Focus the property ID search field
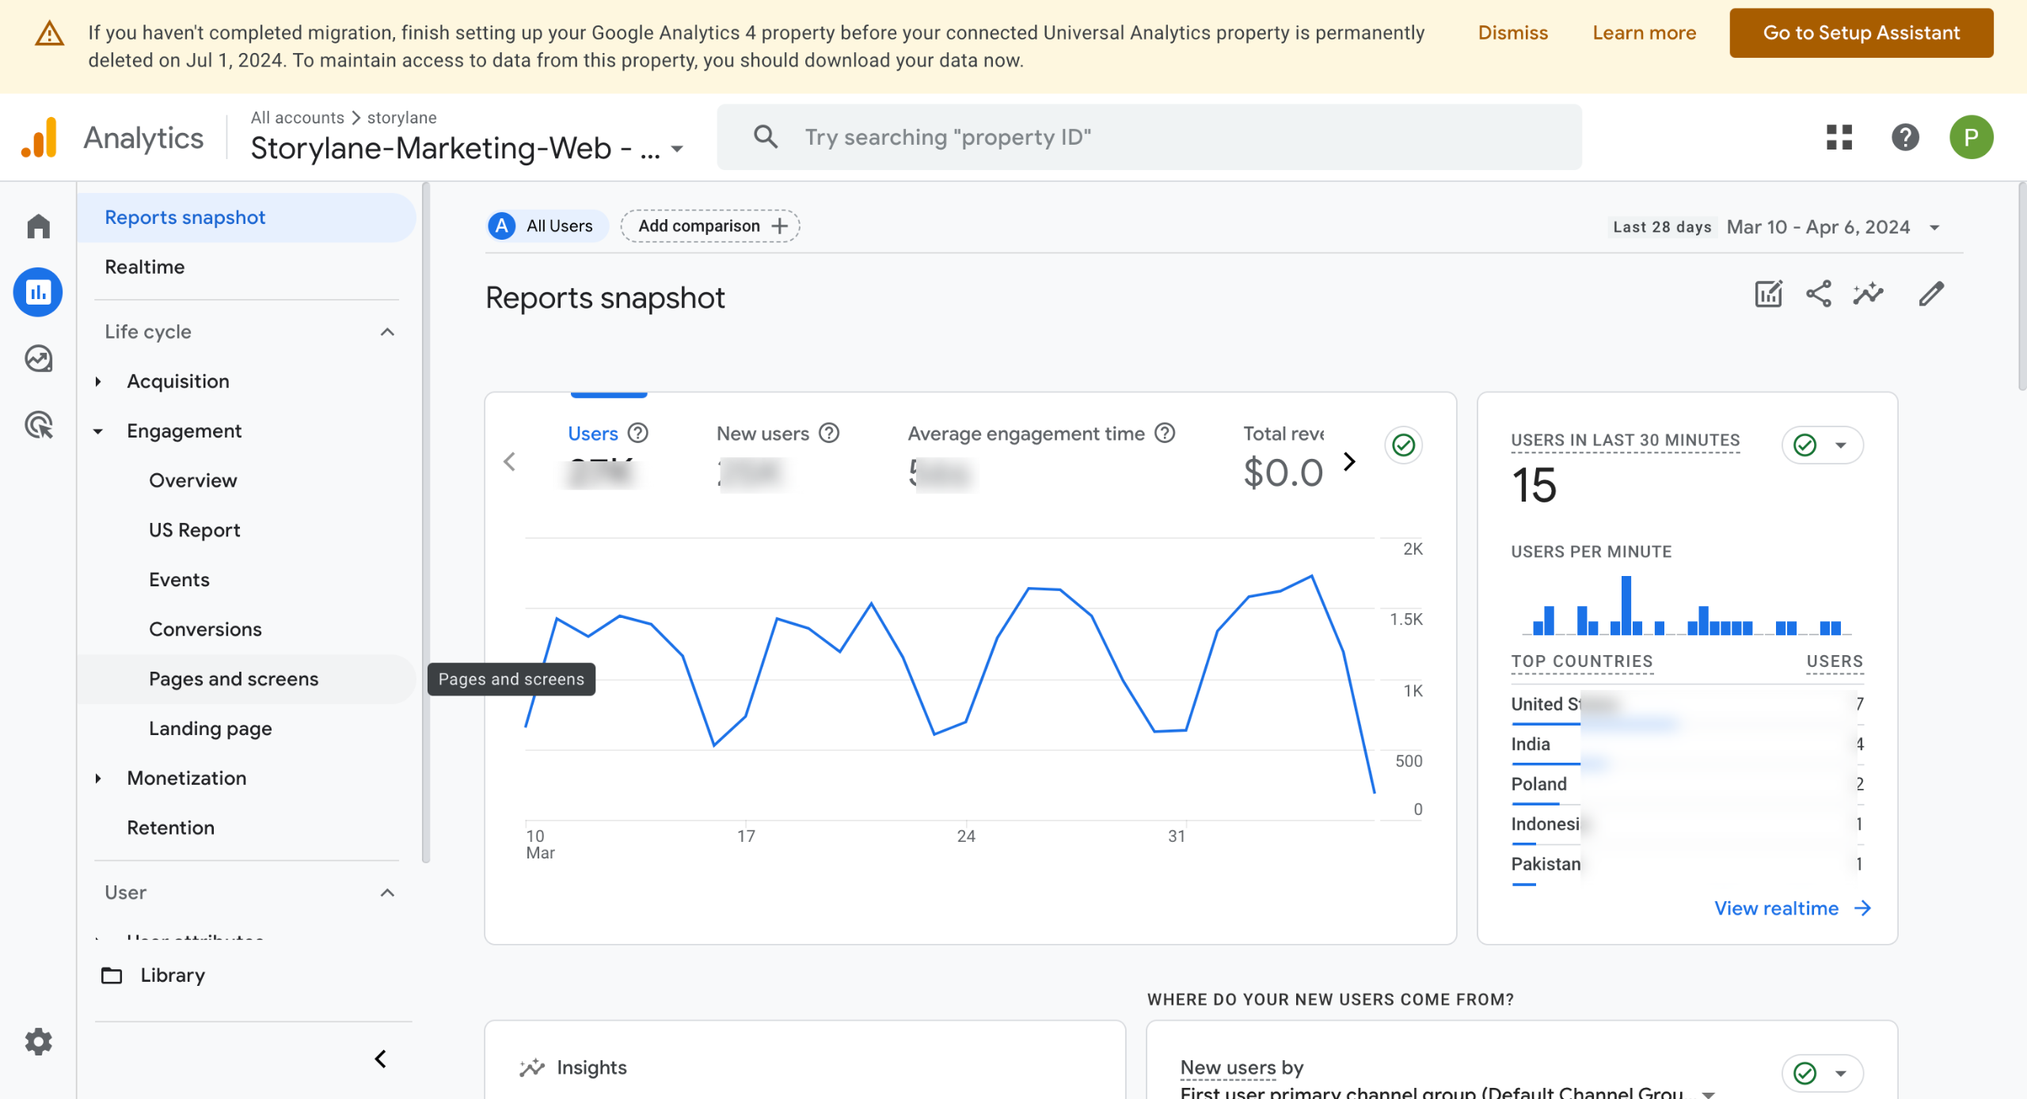The width and height of the screenshot is (2027, 1099). [x=1149, y=137]
